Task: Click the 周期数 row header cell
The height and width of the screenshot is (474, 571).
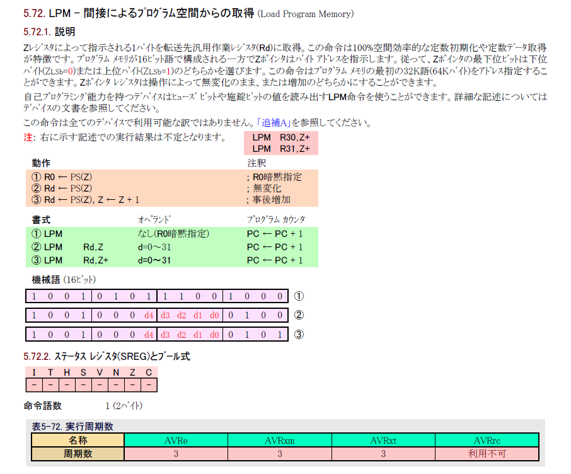Action: pyautogui.click(x=78, y=453)
